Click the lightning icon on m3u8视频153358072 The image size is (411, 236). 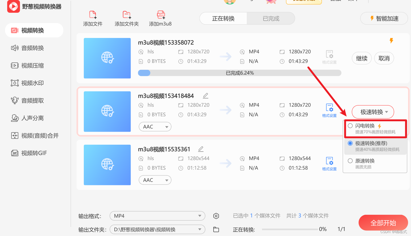tap(391, 41)
